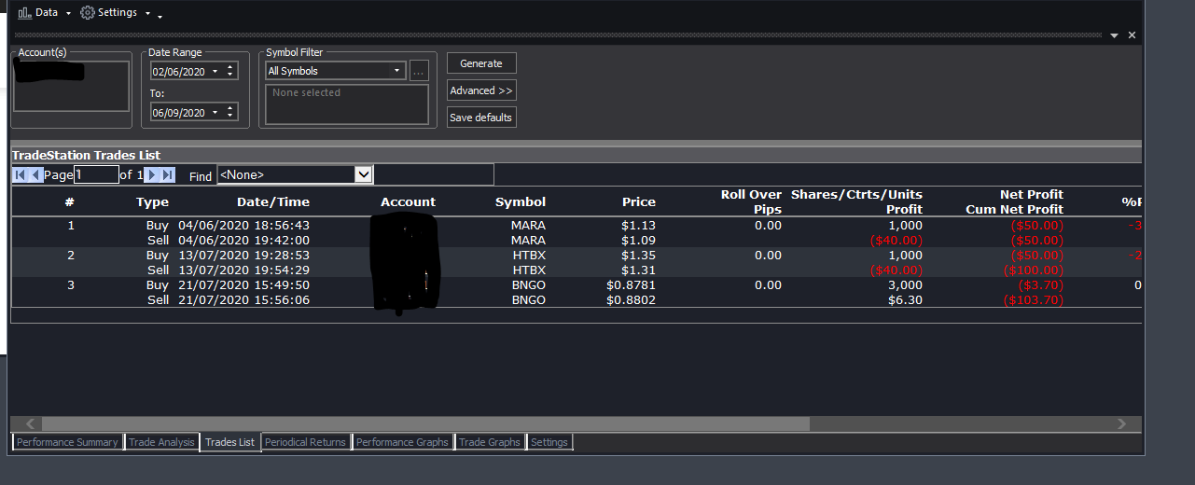Click the Price column header
Image resolution: width=1195 pixels, height=485 pixels.
[x=639, y=201]
